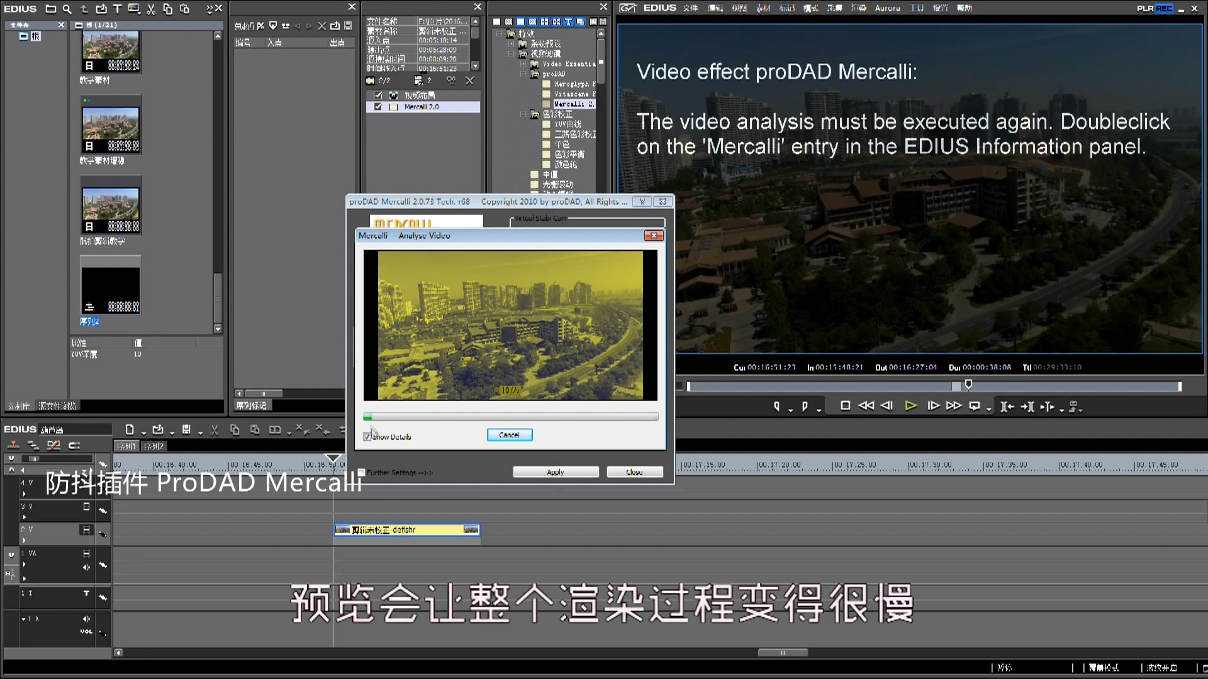The height and width of the screenshot is (679, 1208).
Task: Click the player position slider bar
Action: 818,386
